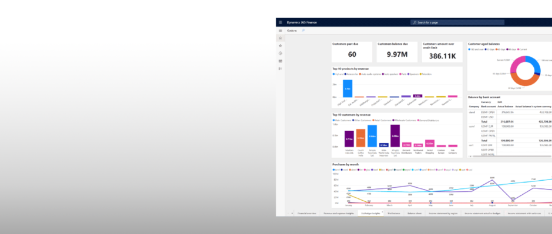Click Dynamics 365 Finance title
Viewport: 552px width, 234px height.
[x=302, y=22]
